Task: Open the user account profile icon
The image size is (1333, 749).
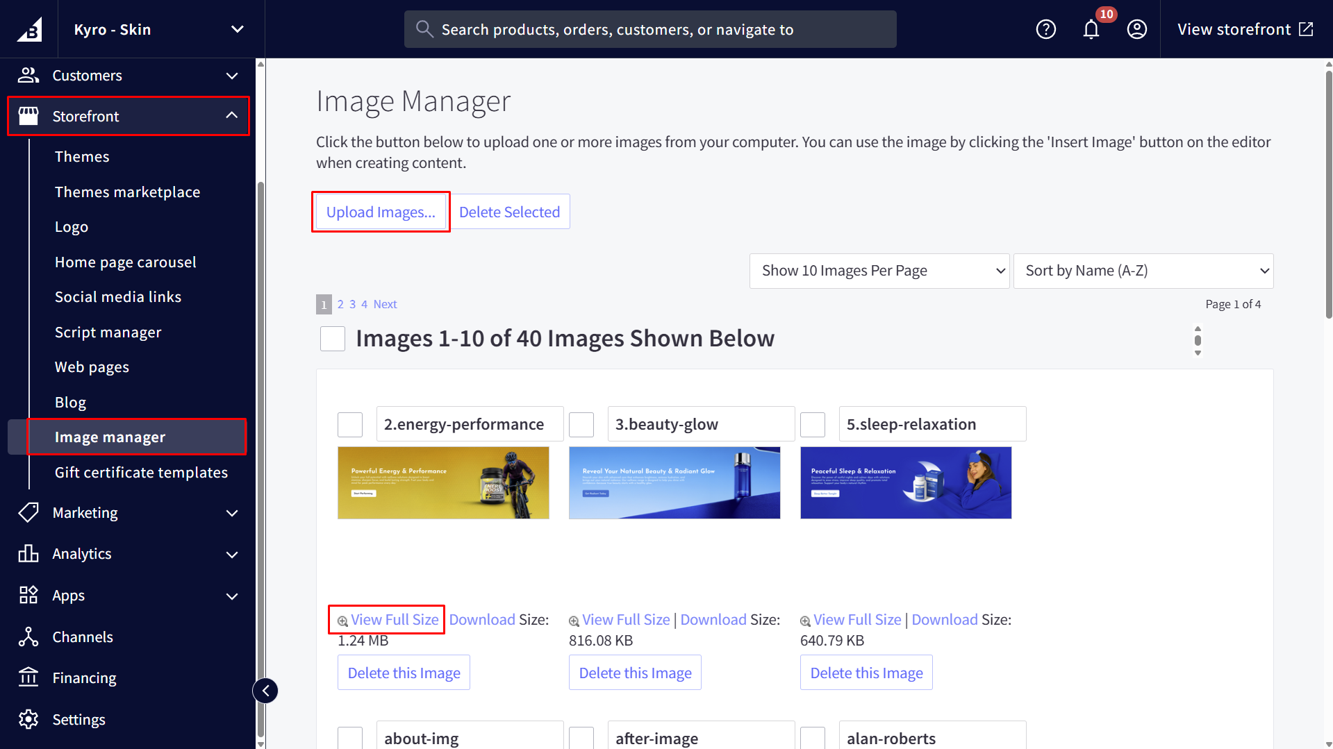Action: pyautogui.click(x=1136, y=29)
